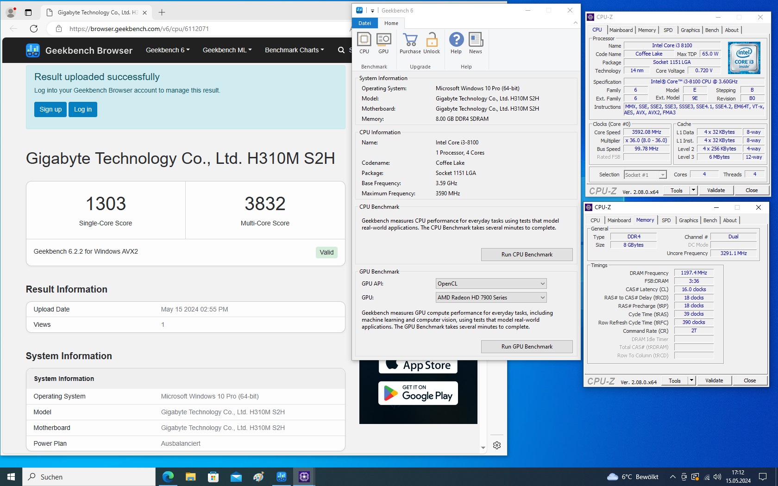Click the Log in button
The width and height of the screenshot is (778, 486).
(x=83, y=109)
